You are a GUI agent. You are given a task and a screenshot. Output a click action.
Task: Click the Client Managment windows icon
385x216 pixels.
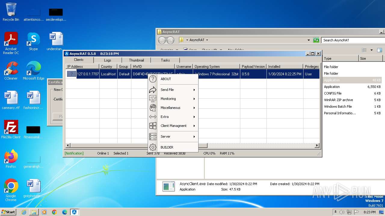[153, 126]
